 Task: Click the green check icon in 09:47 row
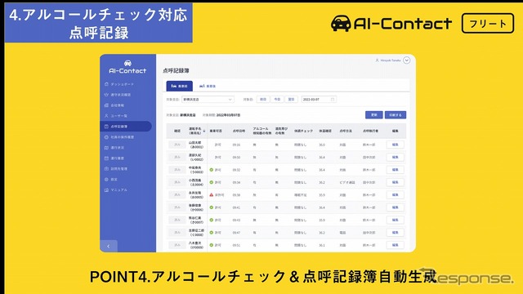point(211,233)
